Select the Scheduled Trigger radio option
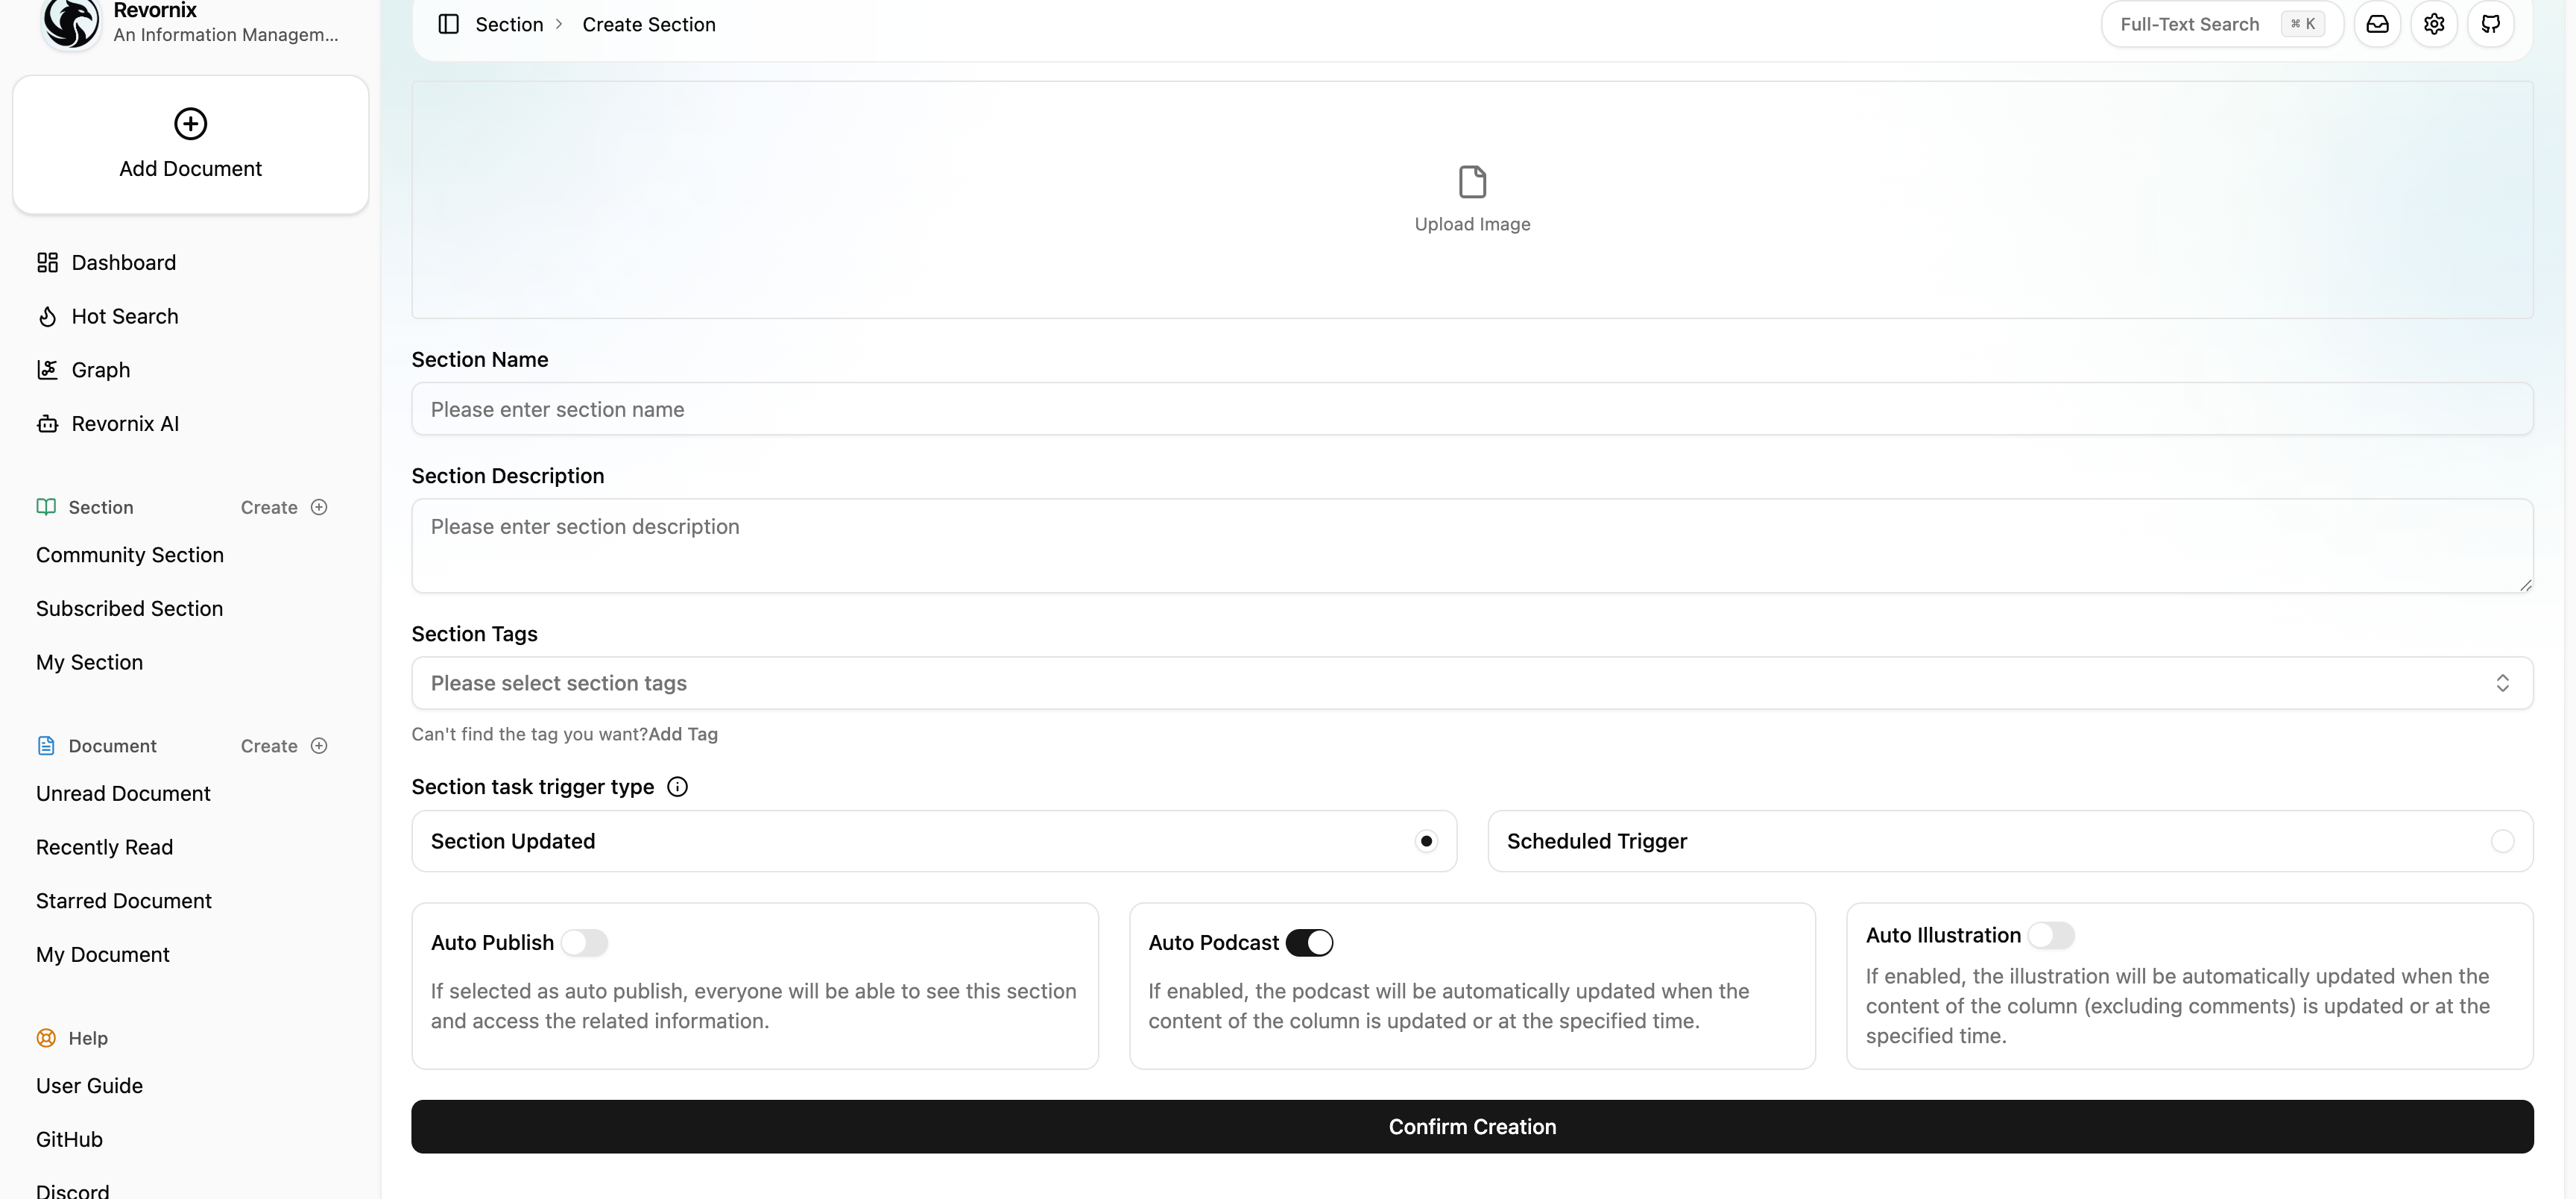2576x1199 pixels. (2502, 841)
